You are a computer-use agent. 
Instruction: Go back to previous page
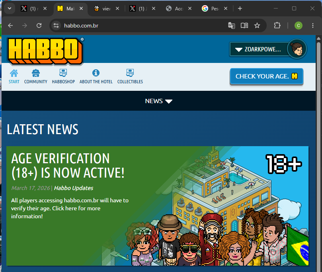click(10, 25)
